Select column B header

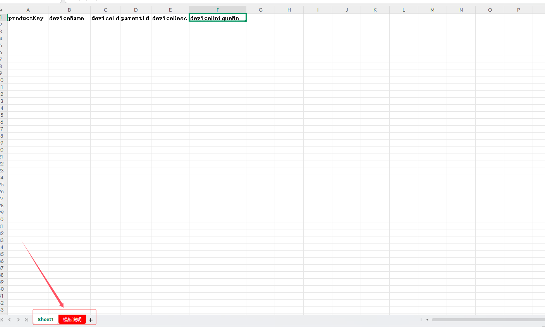[x=69, y=10]
